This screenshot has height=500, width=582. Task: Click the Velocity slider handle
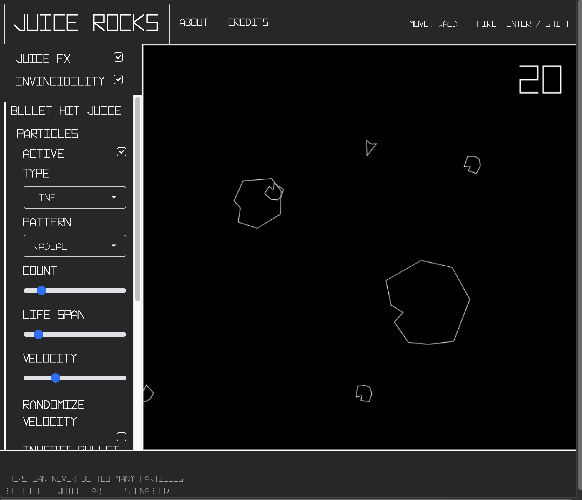tap(56, 378)
